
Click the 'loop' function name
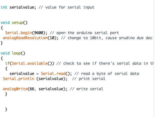16,53
